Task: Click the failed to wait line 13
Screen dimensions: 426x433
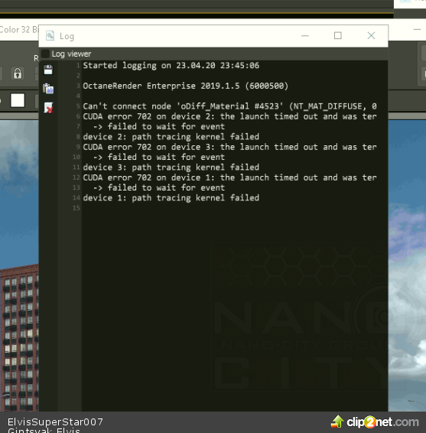Action: (159, 187)
